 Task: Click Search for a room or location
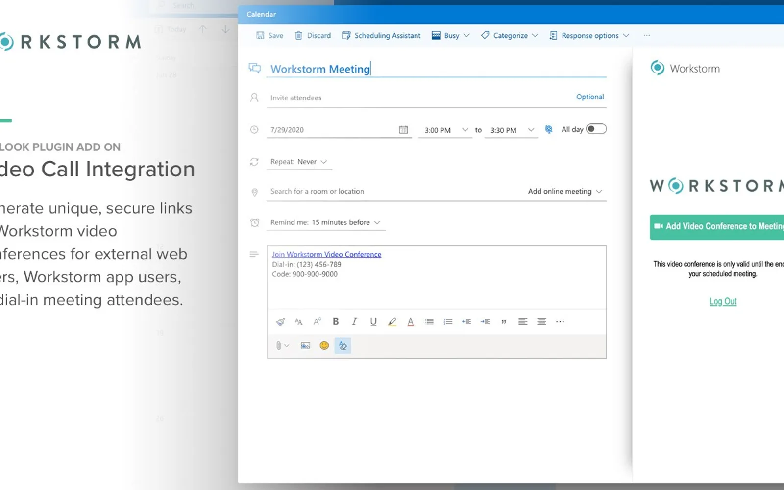[x=392, y=191]
